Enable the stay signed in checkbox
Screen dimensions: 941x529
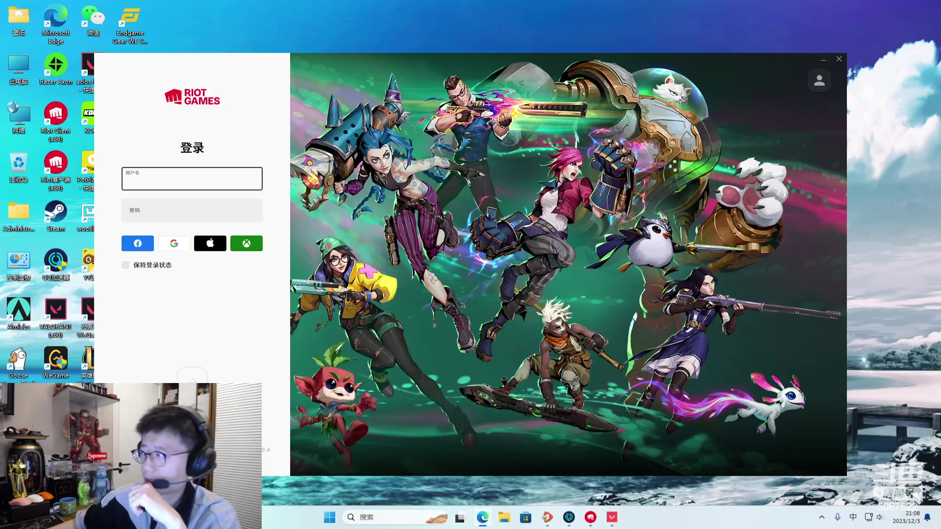click(x=125, y=265)
